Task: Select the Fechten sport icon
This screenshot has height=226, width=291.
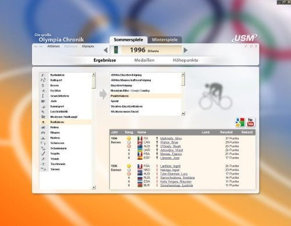Action: [43, 91]
